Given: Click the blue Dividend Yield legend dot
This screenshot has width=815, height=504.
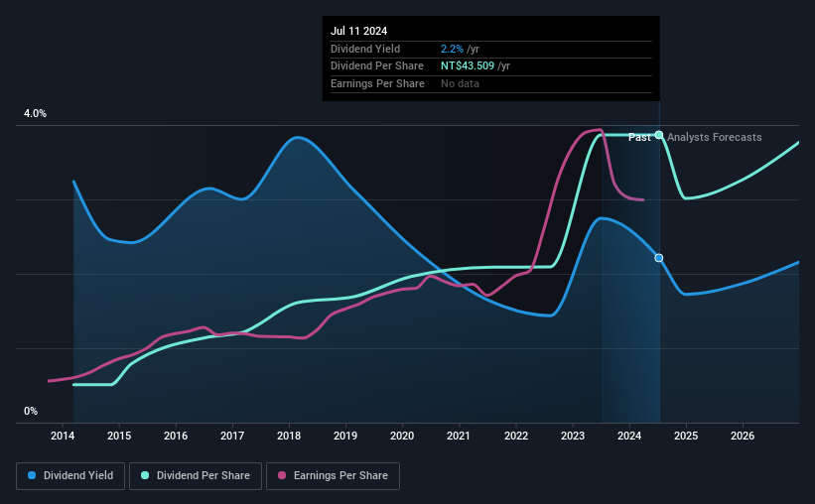Looking at the screenshot, I should (32, 475).
